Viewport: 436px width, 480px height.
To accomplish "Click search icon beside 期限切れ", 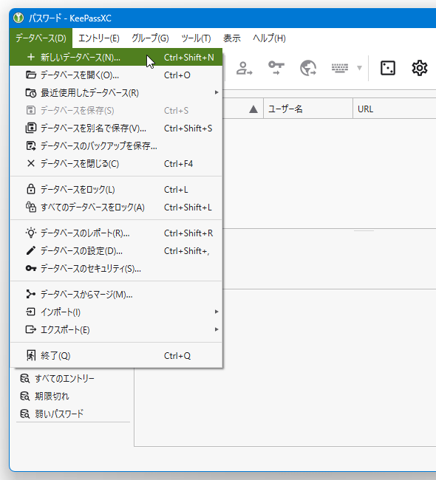I will (x=25, y=397).
